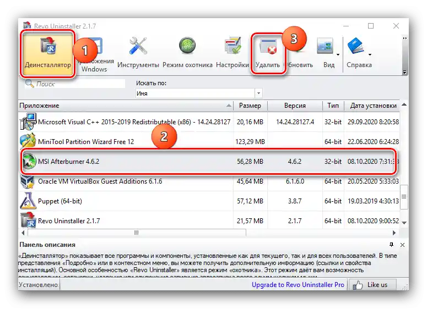Click the horizontal scrollbar thumb
This screenshot has height=309, width=427.
(x=137, y=233)
